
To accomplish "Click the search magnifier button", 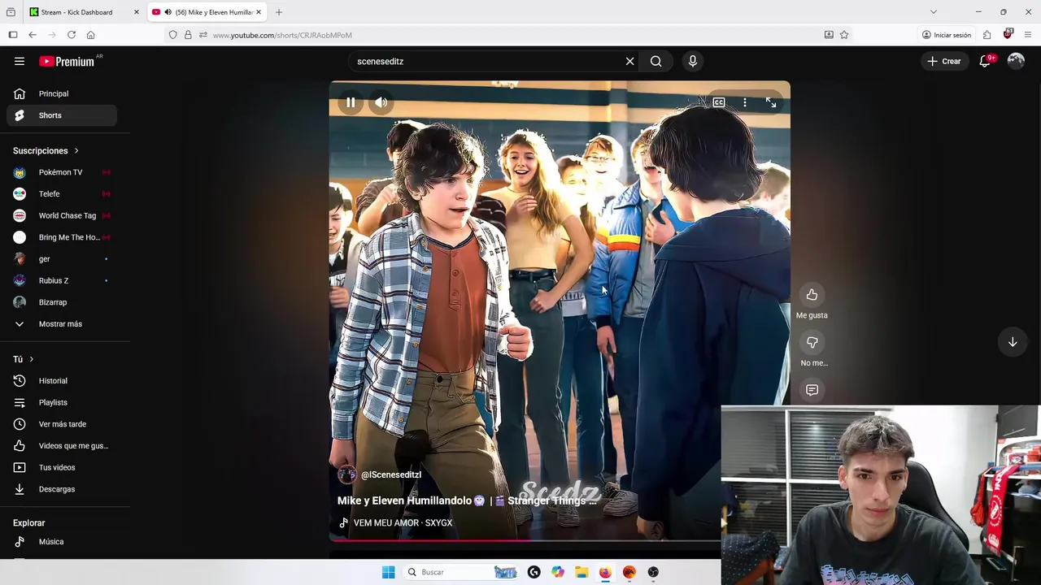I will [656, 61].
